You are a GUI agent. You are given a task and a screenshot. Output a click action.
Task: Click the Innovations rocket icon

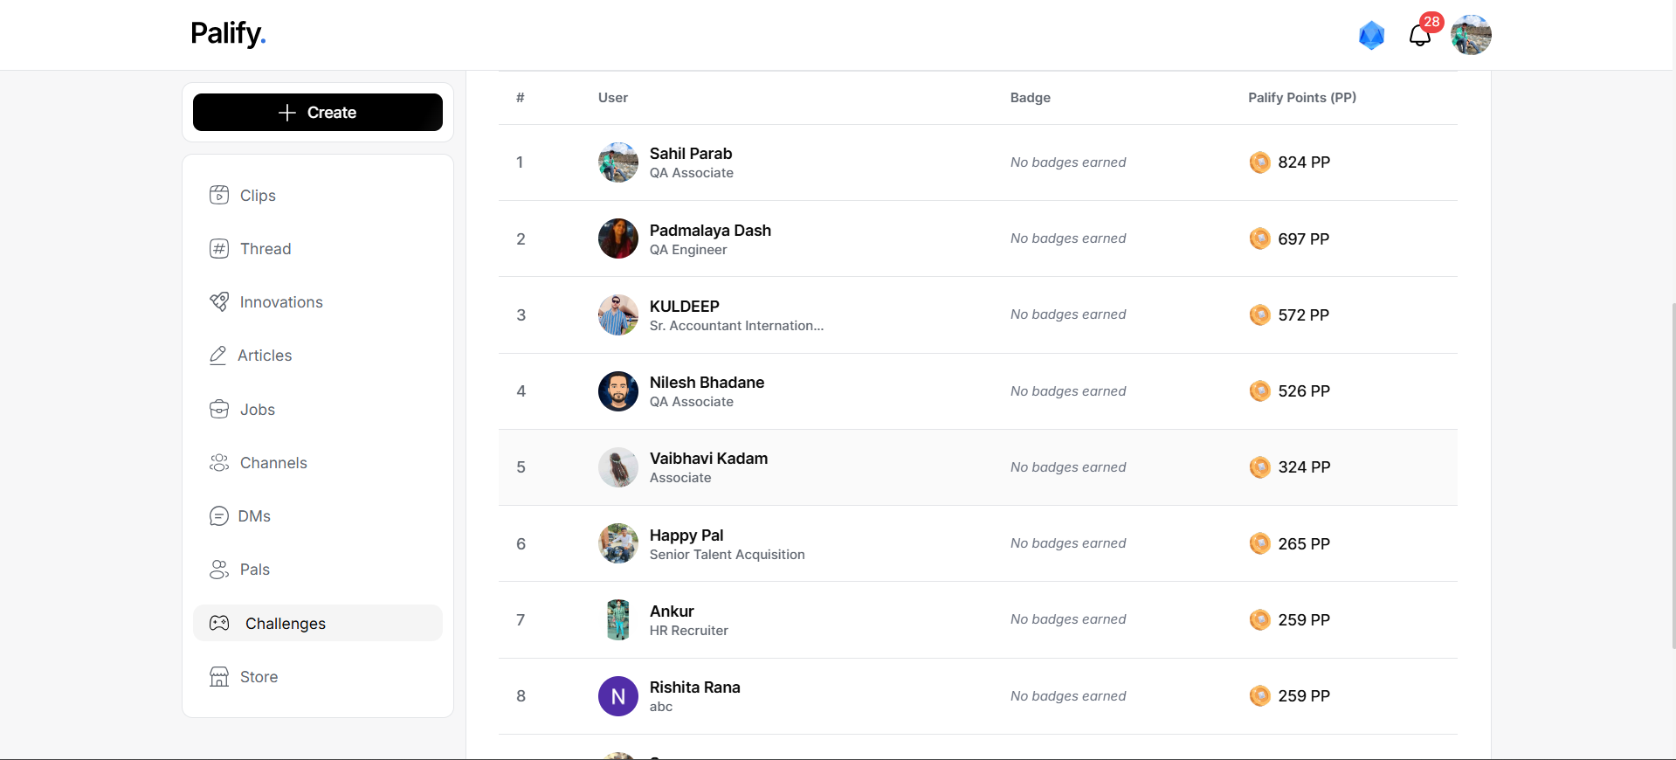tap(219, 302)
